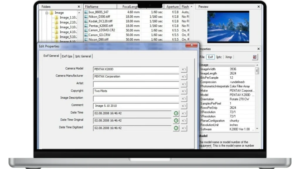The height and width of the screenshot is (169, 300).
Task: Switch Properties panel to Iptc view
Action: click(219, 57)
